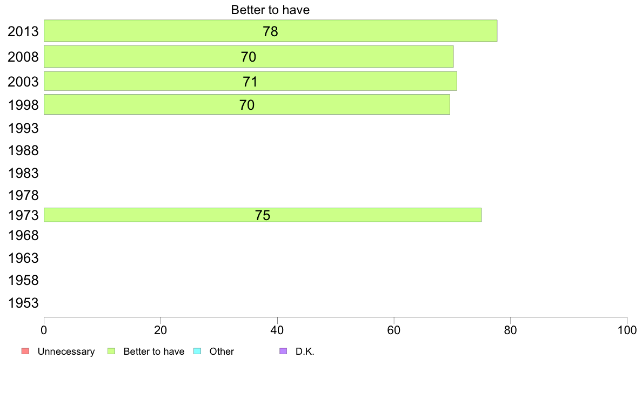Click the Better to have legend label
Viewport: 642px width, 398px height.
(x=154, y=351)
